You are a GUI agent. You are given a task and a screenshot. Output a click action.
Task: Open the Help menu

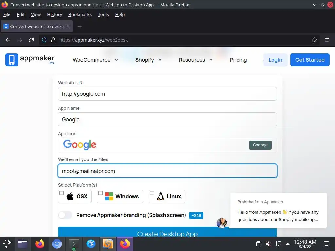pyautogui.click(x=120, y=14)
